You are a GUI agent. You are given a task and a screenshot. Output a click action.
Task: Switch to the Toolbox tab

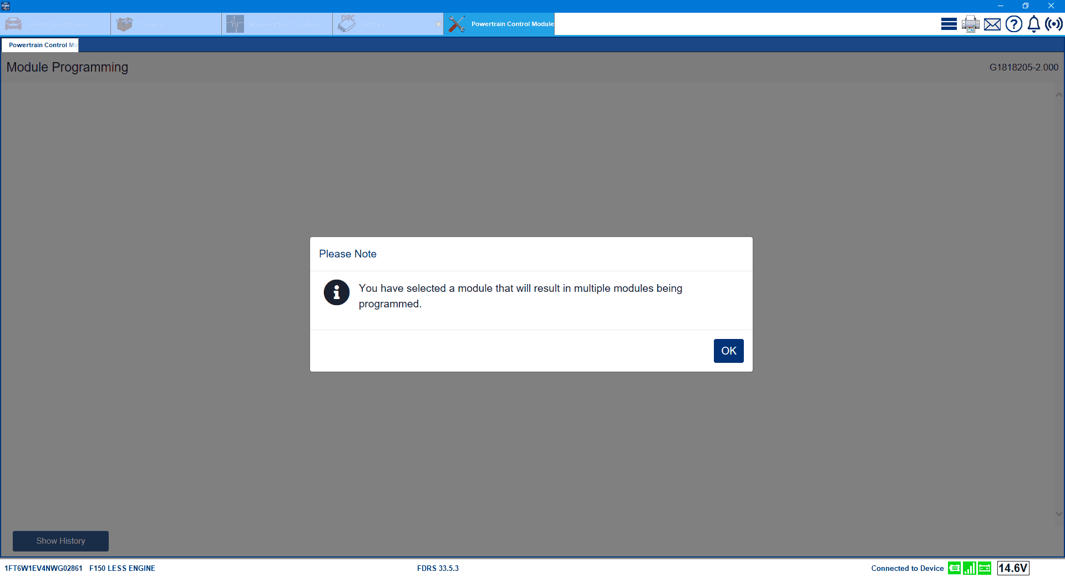pos(166,24)
